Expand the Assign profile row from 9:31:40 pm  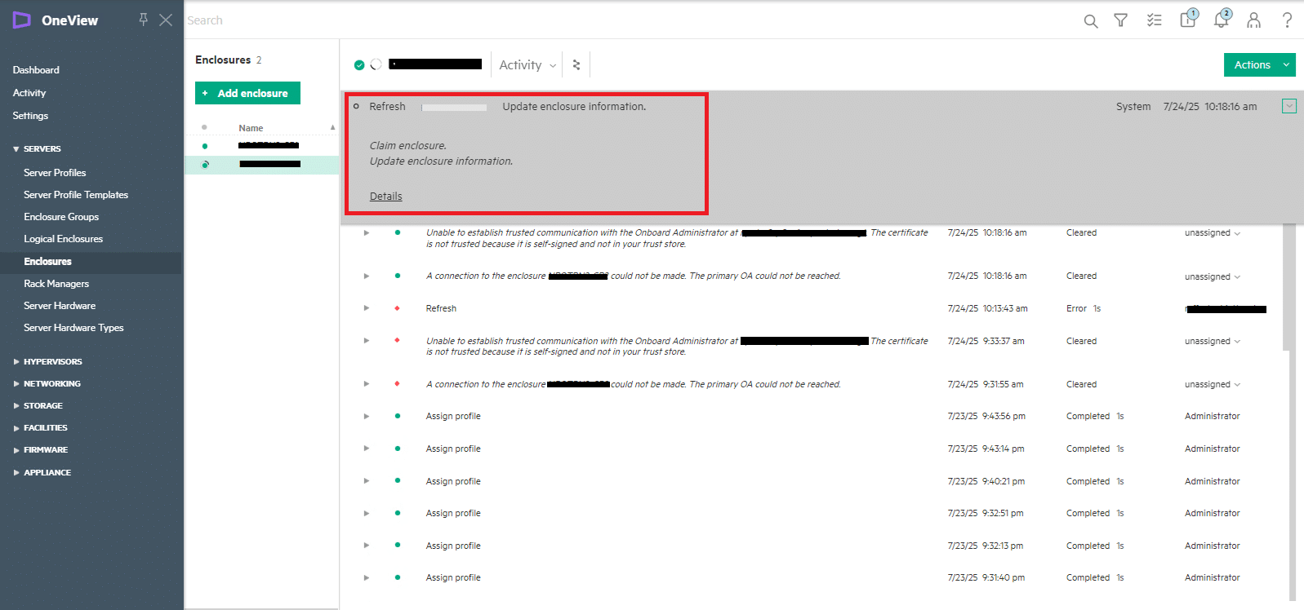point(367,577)
